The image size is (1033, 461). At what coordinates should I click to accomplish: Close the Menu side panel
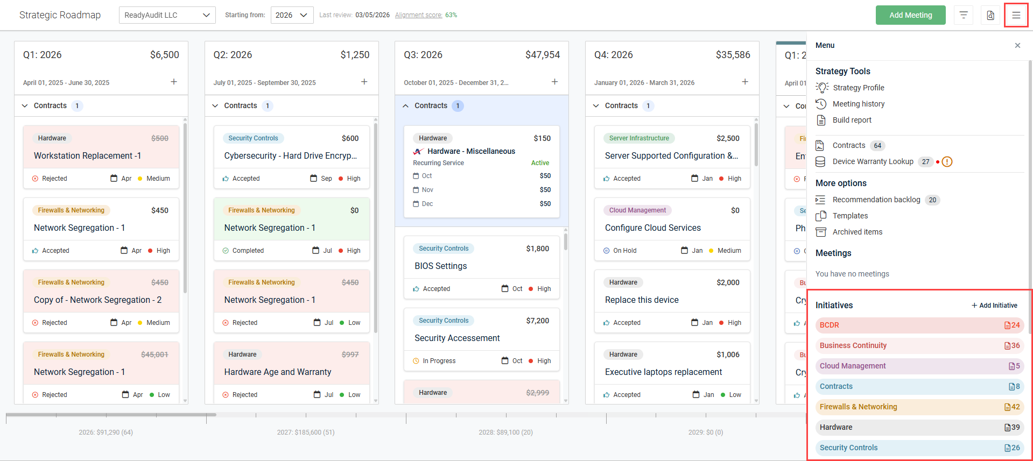click(x=1017, y=46)
